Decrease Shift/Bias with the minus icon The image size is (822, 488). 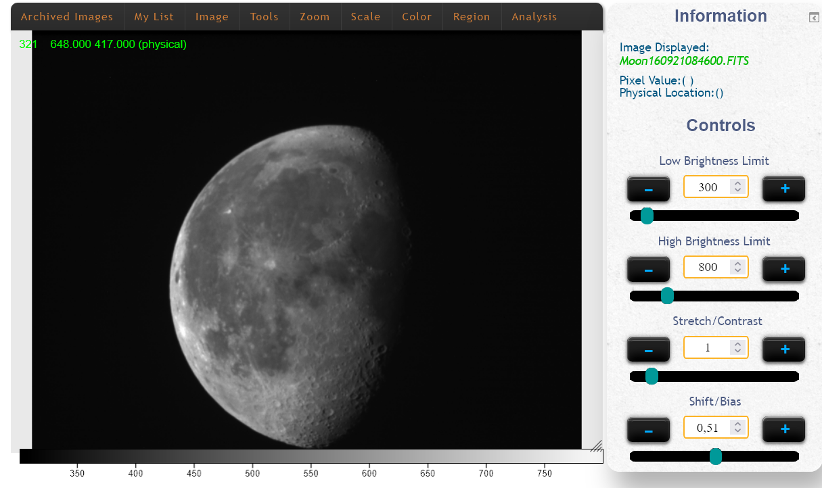click(x=647, y=429)
